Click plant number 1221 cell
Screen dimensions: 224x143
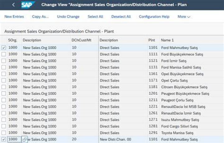153,107
